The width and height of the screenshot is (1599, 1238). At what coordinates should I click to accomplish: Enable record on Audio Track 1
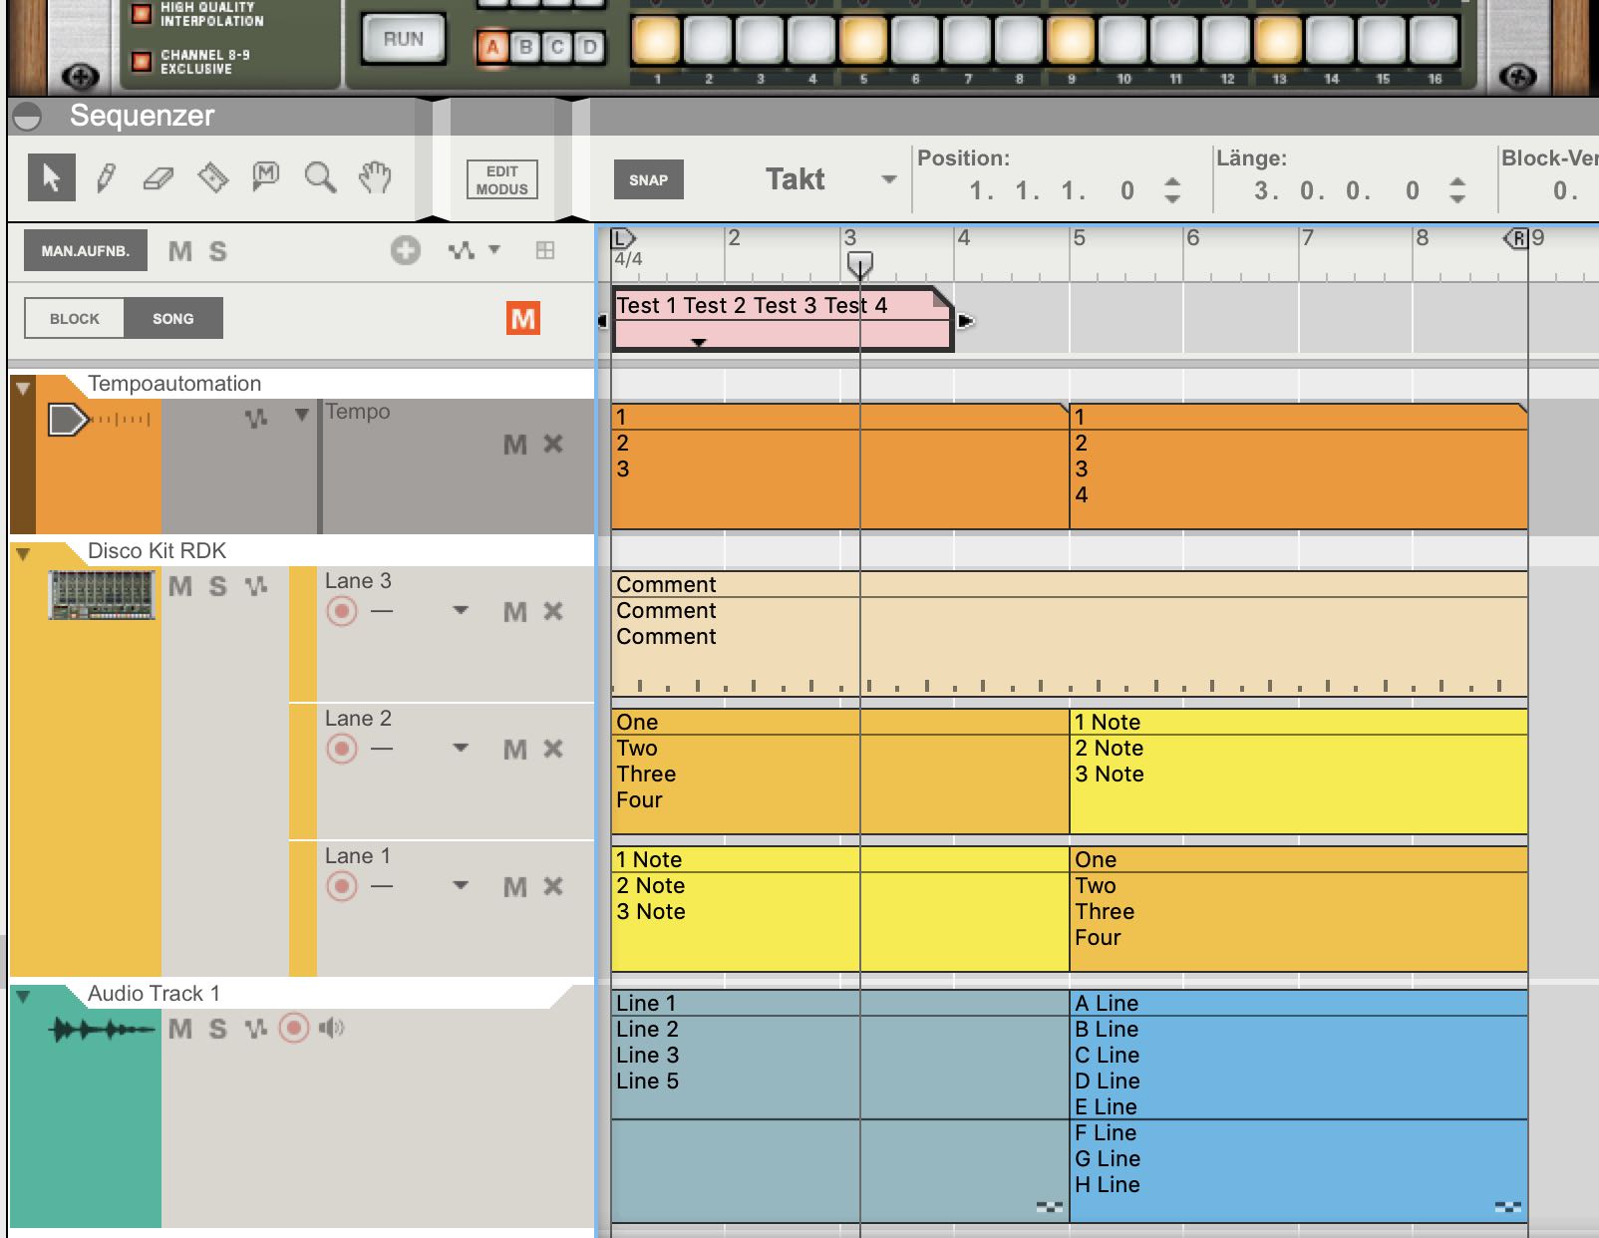293,1028
